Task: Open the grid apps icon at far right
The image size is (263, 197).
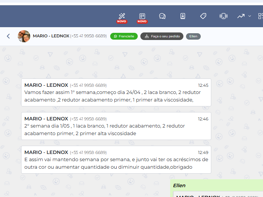Action: [x=260, y=16]
